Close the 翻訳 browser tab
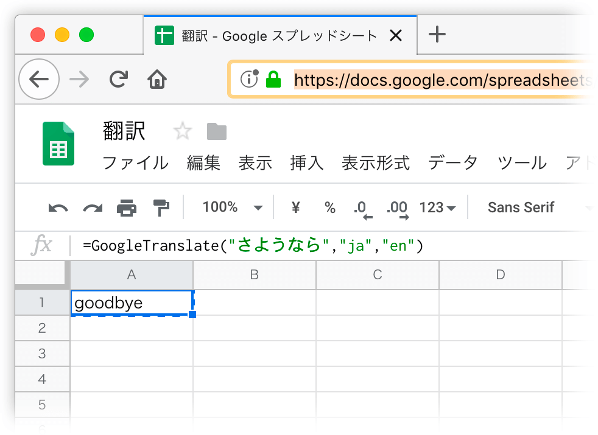Screen dimensions: 598x435 coord(396,35)
